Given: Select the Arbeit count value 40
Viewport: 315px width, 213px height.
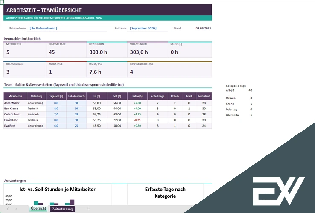Looking at the screenshot, I should pyautogui.click(x=250, y=90).
